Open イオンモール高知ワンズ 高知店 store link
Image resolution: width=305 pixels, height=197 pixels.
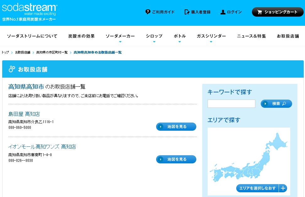click(x=42, y=147)
